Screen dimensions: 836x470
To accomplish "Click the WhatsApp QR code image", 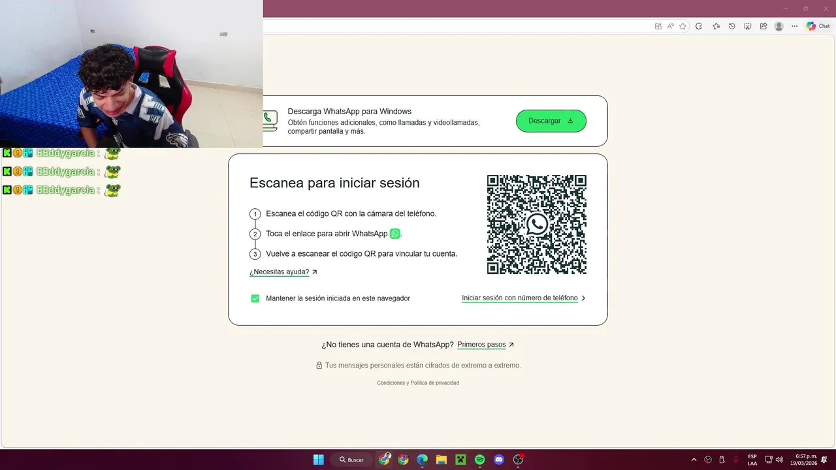I will pos(537,225).
